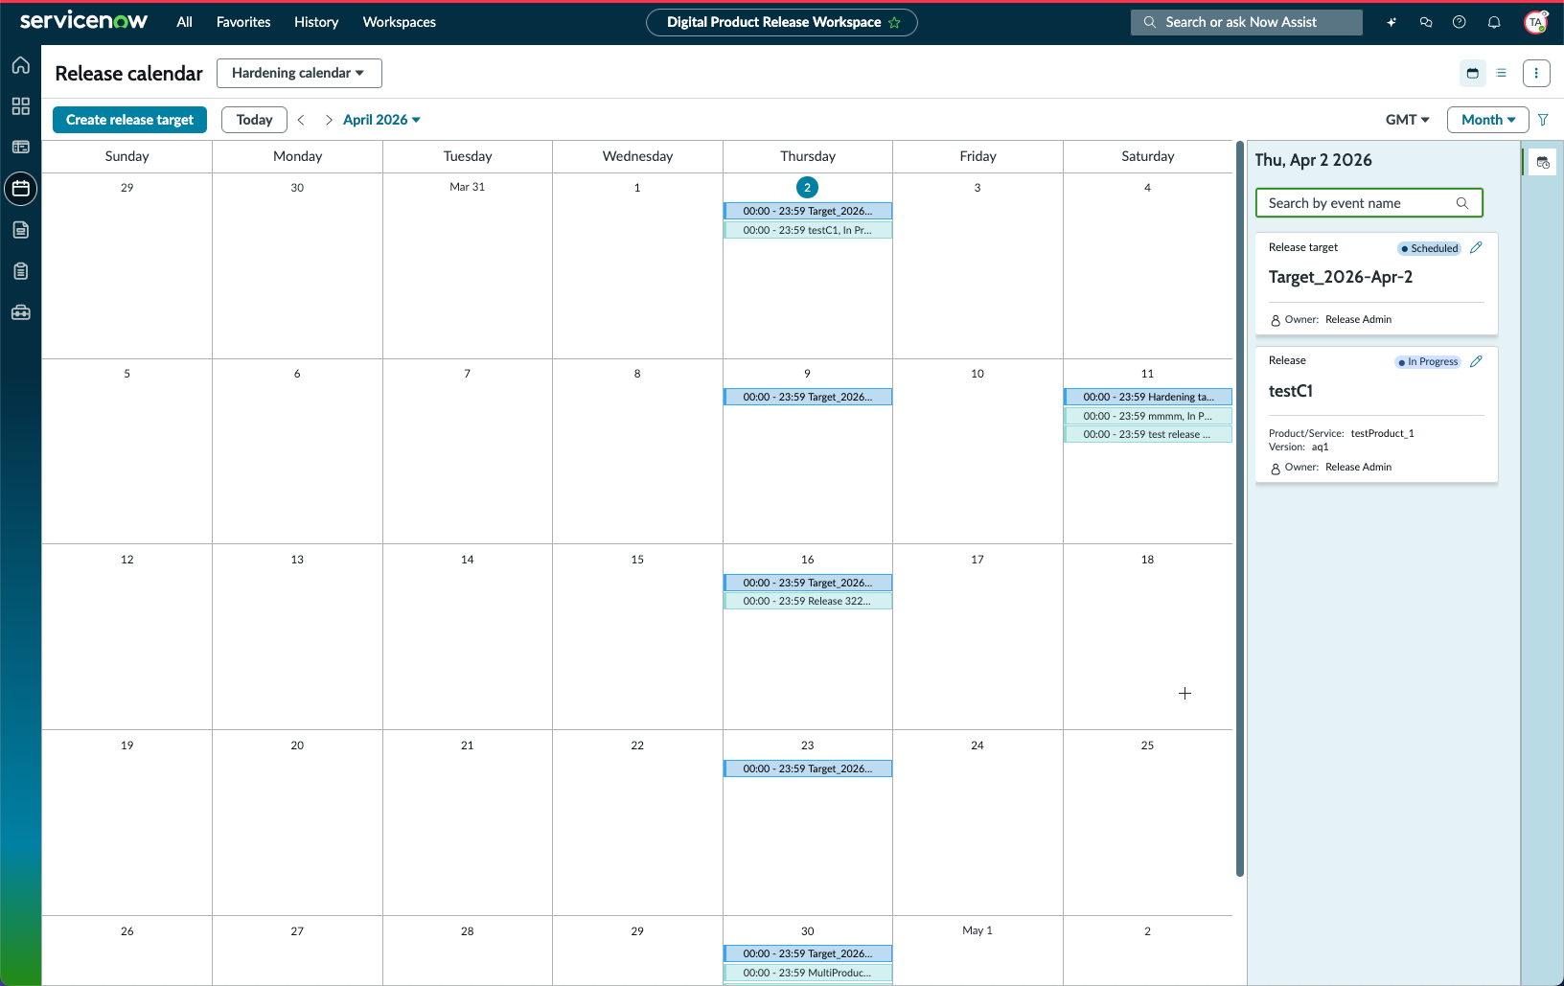1564x986 pixels.
Task: Open the Month view dropdown
Action: pos(1487,120)
